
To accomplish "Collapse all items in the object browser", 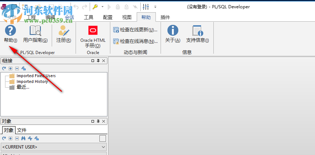I will pyautogui.click(x=17, y=138).
